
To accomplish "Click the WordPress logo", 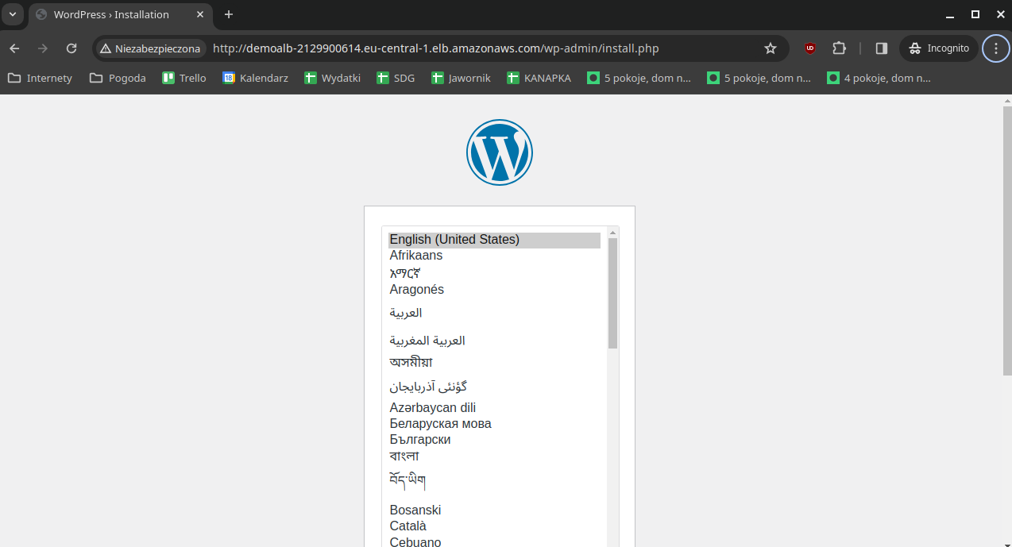I will coord(499,152).
